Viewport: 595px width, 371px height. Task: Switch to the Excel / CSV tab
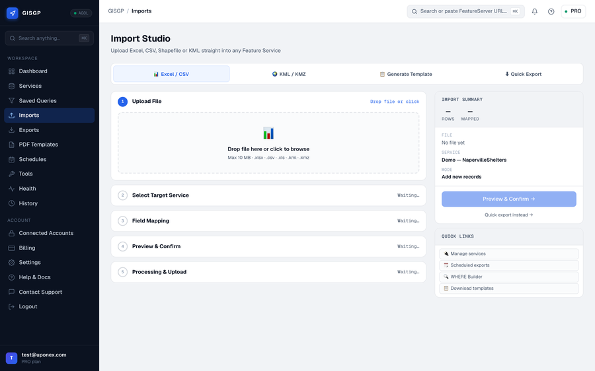[171, 74]
